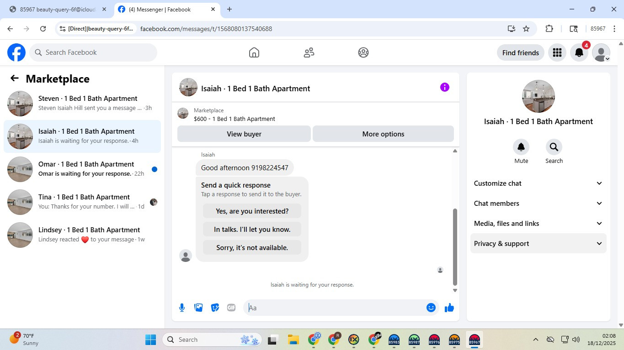This screenshot has height=350, width=624.
Task: Send a voice clip with microphone icon
Action: click(x=182, y=308)
